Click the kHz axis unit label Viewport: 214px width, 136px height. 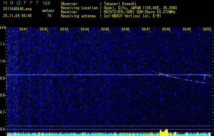[3, 28]
